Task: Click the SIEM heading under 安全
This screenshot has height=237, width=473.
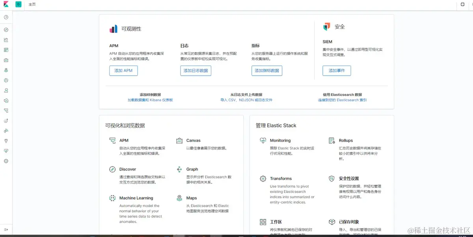Action: tap(327, 42)
